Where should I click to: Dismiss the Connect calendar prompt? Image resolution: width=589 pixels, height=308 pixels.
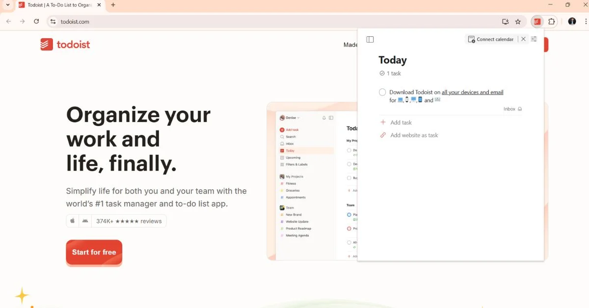tap(523, 39)
